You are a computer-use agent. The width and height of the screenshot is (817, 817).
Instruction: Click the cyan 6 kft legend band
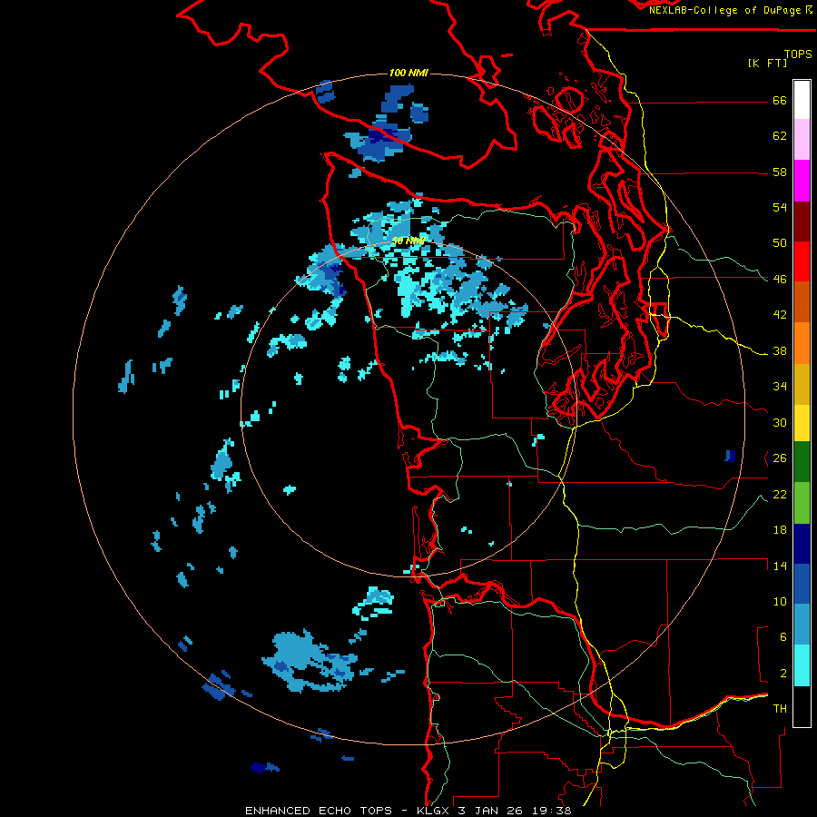802,665
